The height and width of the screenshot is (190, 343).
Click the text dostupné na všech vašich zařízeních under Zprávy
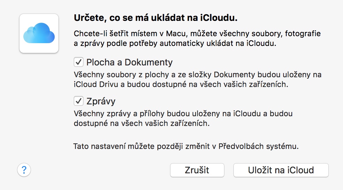tap(142, 123)
